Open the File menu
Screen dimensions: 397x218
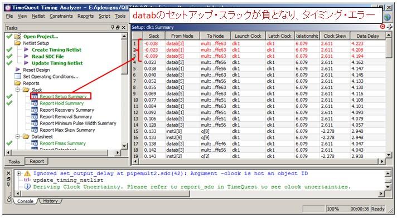[x=9, y=16]
